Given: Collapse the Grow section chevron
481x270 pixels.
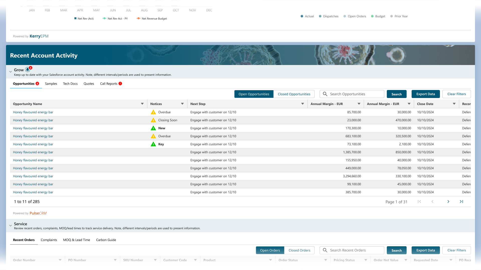Looking at the screenshot, I should tap(11, 72).
